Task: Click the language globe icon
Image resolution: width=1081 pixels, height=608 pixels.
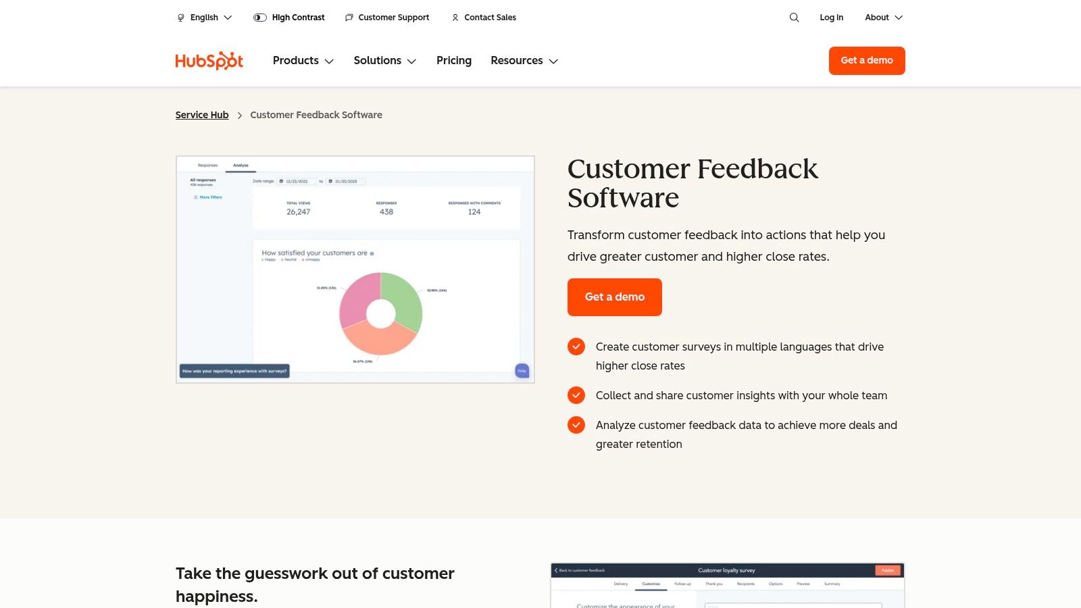Action: (180, 18)
